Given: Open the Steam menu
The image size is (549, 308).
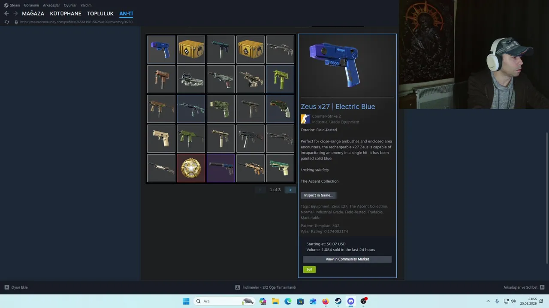Looking at the screenshot, I should 15,5.
